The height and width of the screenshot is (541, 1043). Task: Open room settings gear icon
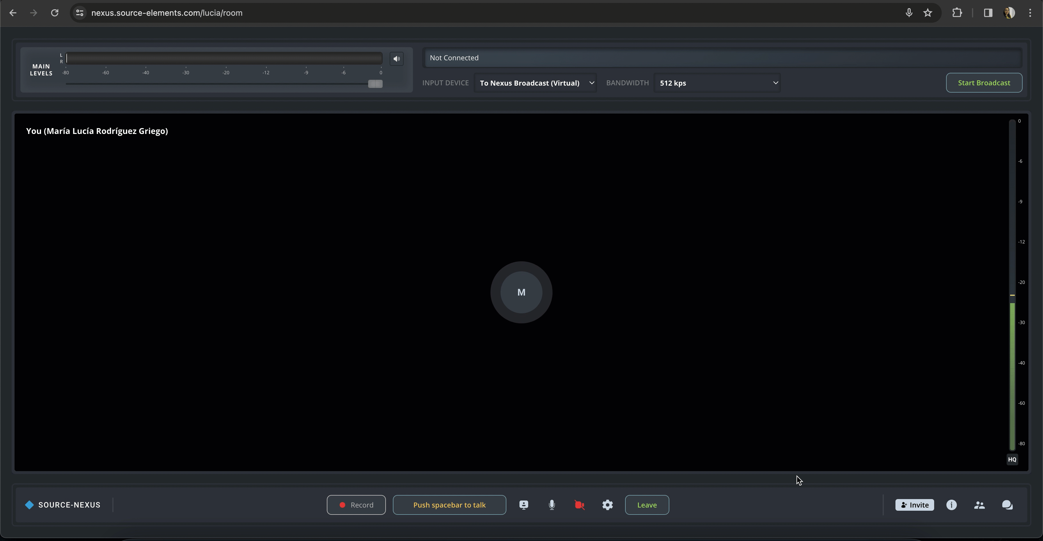[607, 505]
